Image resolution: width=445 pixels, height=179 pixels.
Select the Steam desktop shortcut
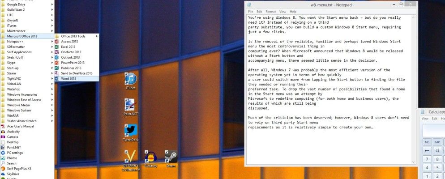click(171, 159)
